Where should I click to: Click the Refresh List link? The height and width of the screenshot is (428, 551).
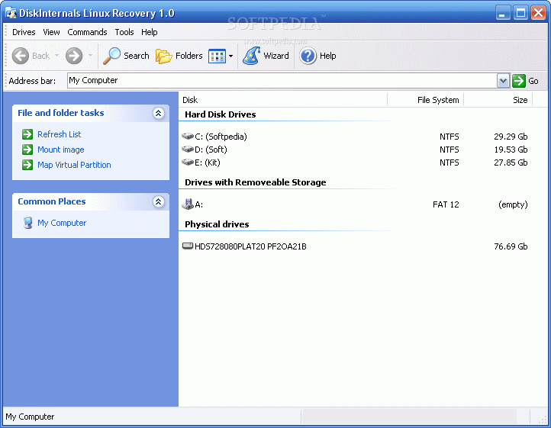(x=59, y=134)
